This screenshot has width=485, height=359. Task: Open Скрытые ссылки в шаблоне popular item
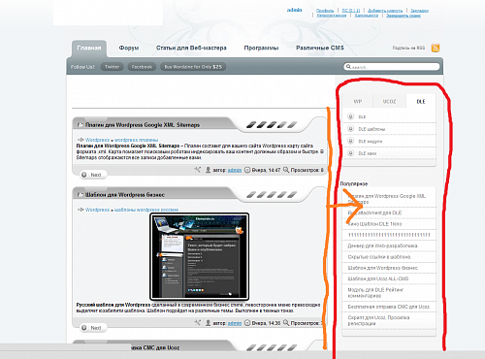pyautogui.click(x=379, y=257)
